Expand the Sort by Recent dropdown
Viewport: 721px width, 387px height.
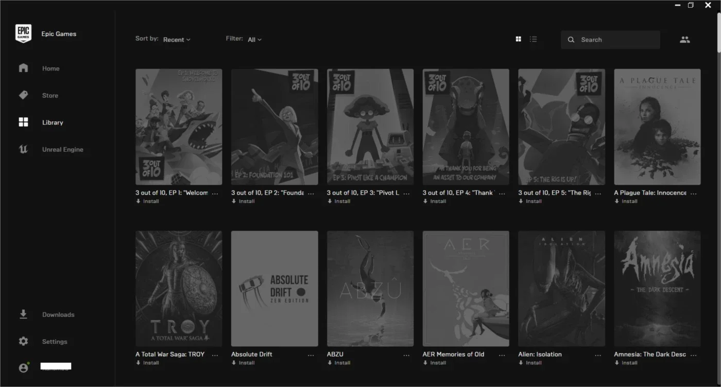coord(177,40)
